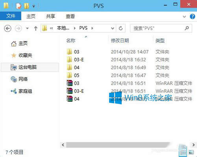Open the address bar history dropdown
This screenshot has width=197, height=157.
click(x=113, y=28)
